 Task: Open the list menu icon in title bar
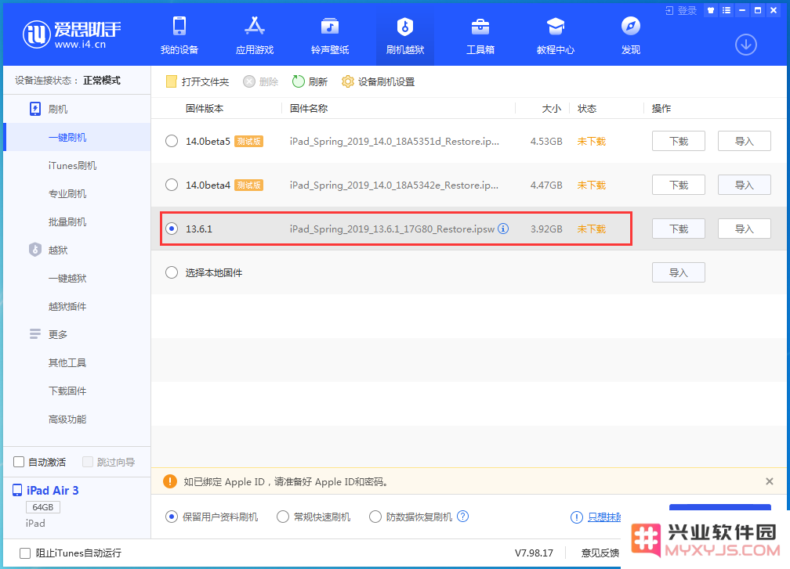(x=726, y=10)
